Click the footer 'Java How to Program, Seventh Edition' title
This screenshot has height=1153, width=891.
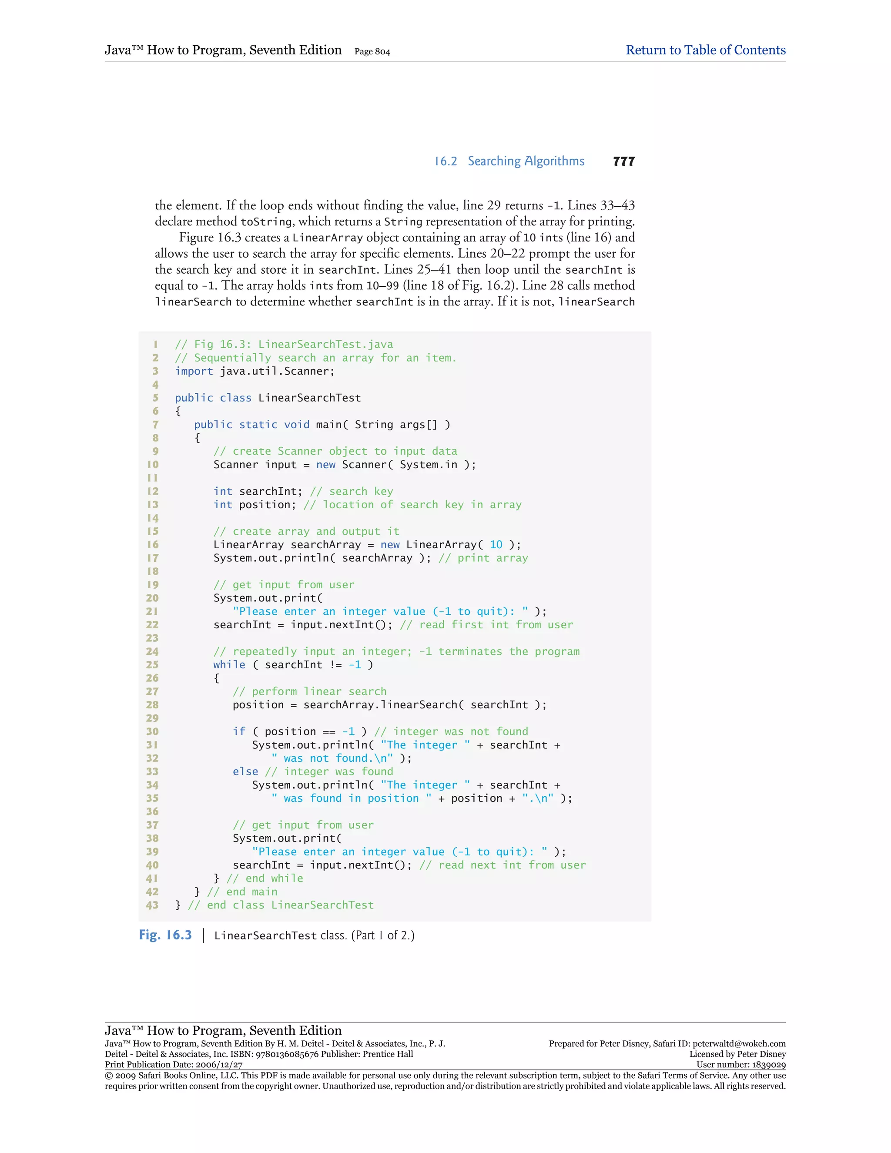coord(223,1030)
